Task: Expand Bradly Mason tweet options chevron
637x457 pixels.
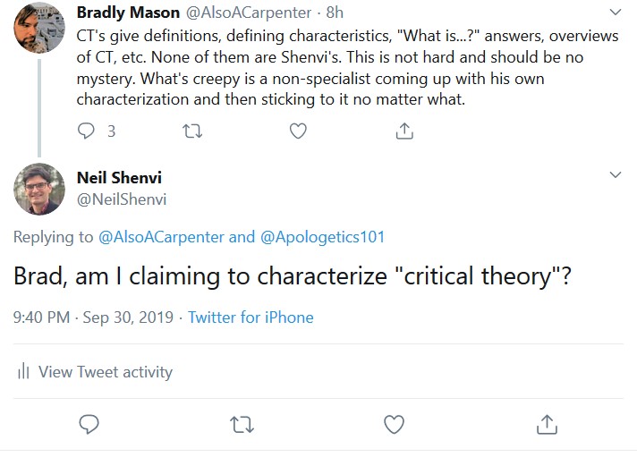Action: [x=616, y=13]
